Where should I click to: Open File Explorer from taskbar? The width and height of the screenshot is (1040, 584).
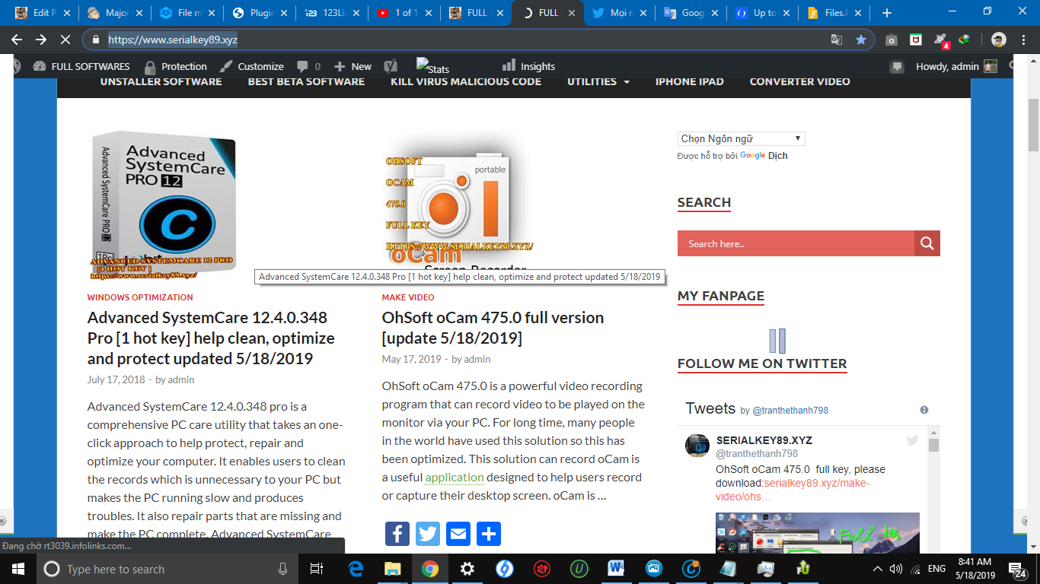click(x=393, y=569)
